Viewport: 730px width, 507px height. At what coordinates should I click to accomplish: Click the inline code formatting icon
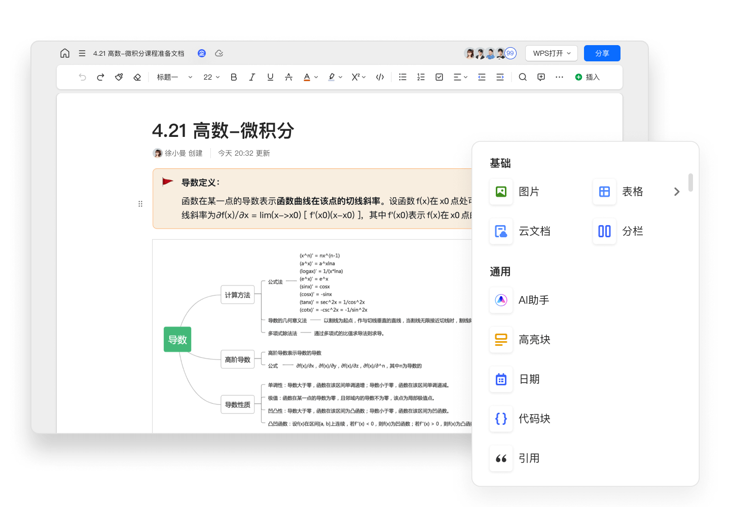coord(380,77)
